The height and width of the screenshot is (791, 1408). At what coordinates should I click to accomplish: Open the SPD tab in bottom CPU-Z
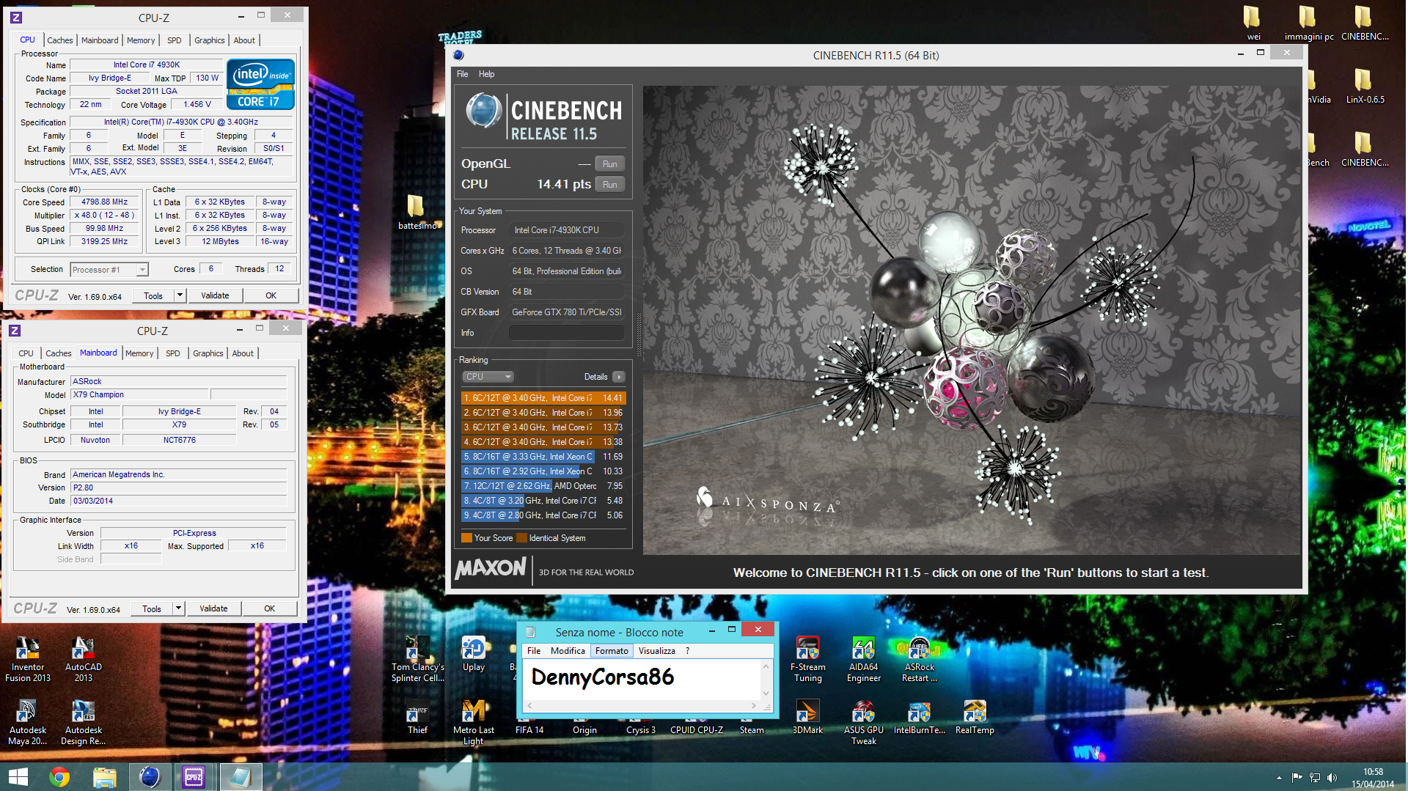(173, 353)
